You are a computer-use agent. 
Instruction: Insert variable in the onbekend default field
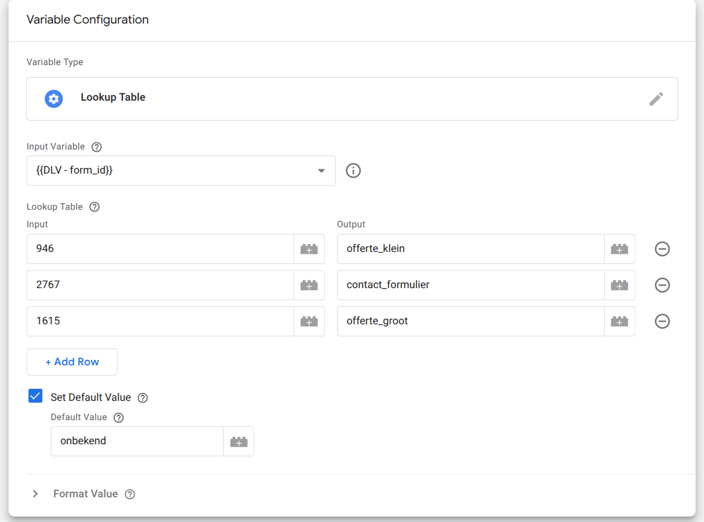coord(239,442)
